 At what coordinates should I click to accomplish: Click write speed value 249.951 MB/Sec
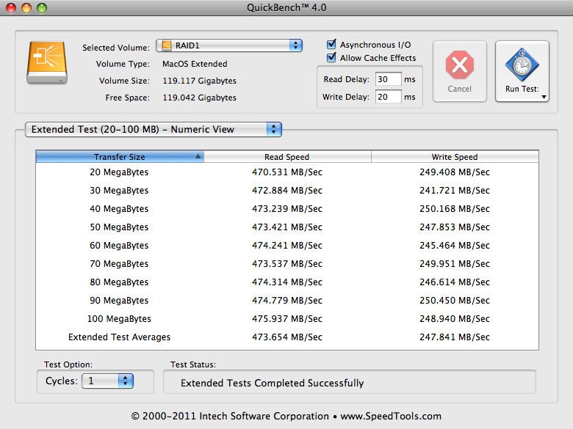coord(455,263)
